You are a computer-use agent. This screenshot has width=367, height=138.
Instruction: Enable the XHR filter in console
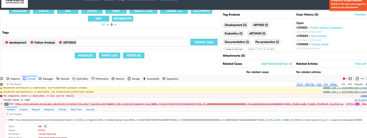350,84
